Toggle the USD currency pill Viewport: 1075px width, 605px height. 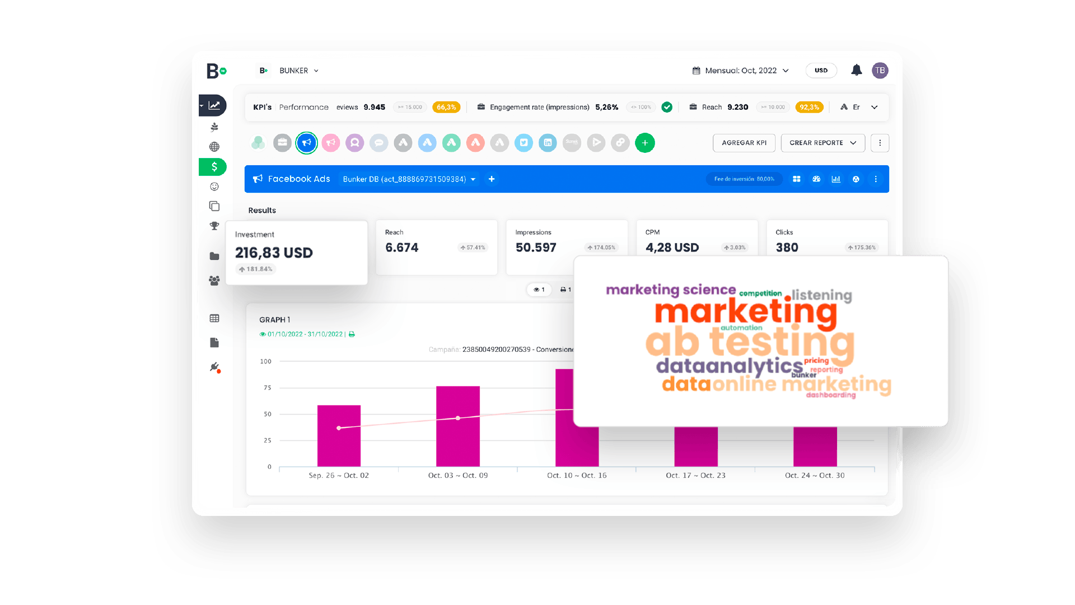(821, 71)
